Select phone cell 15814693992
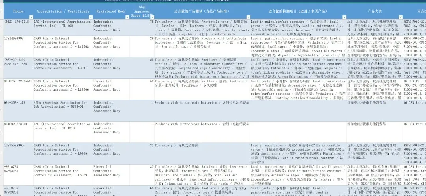Screen dimensions: 426x196 [x=18, y=46]
